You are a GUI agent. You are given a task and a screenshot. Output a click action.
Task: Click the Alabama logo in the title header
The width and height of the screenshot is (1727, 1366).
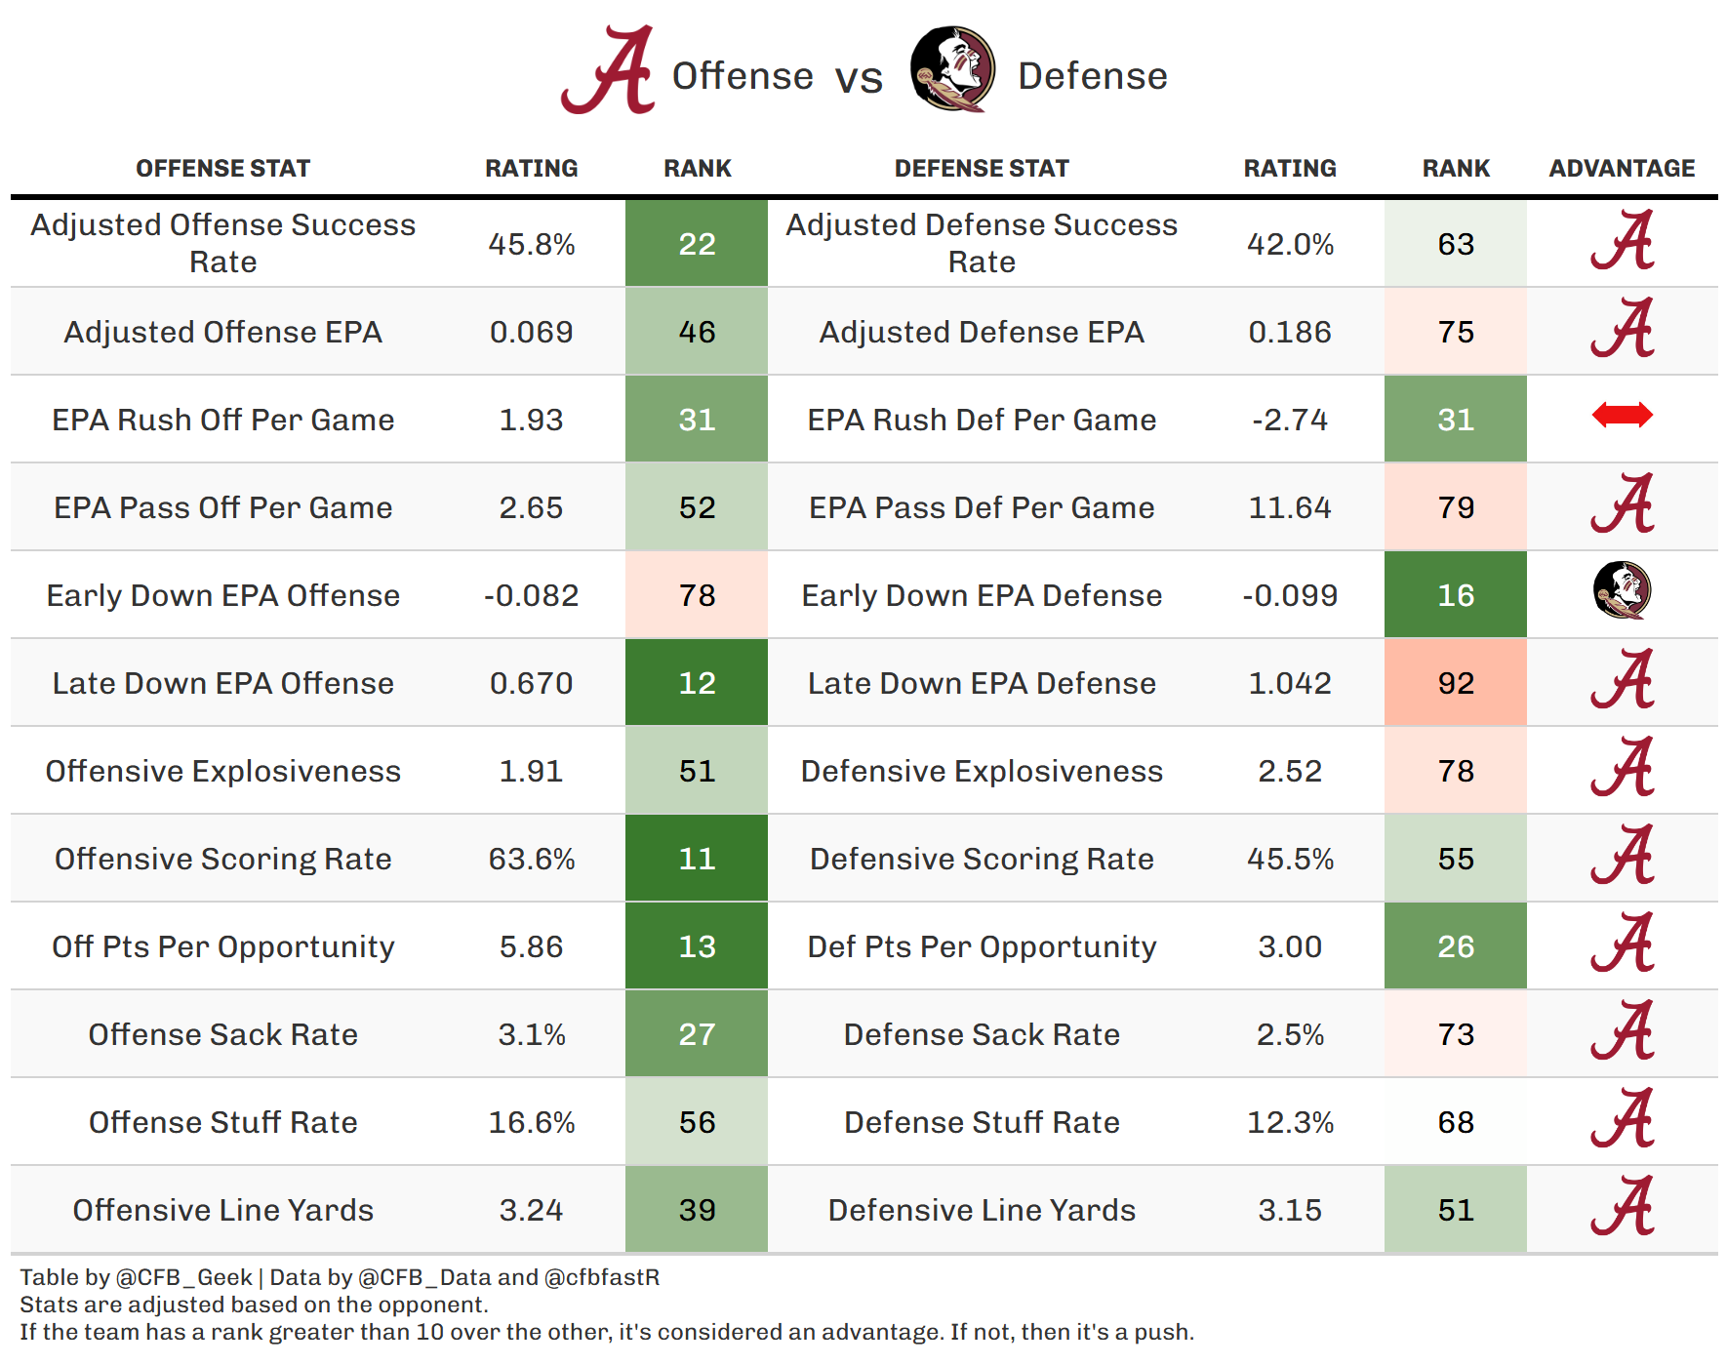pos(608,70)
